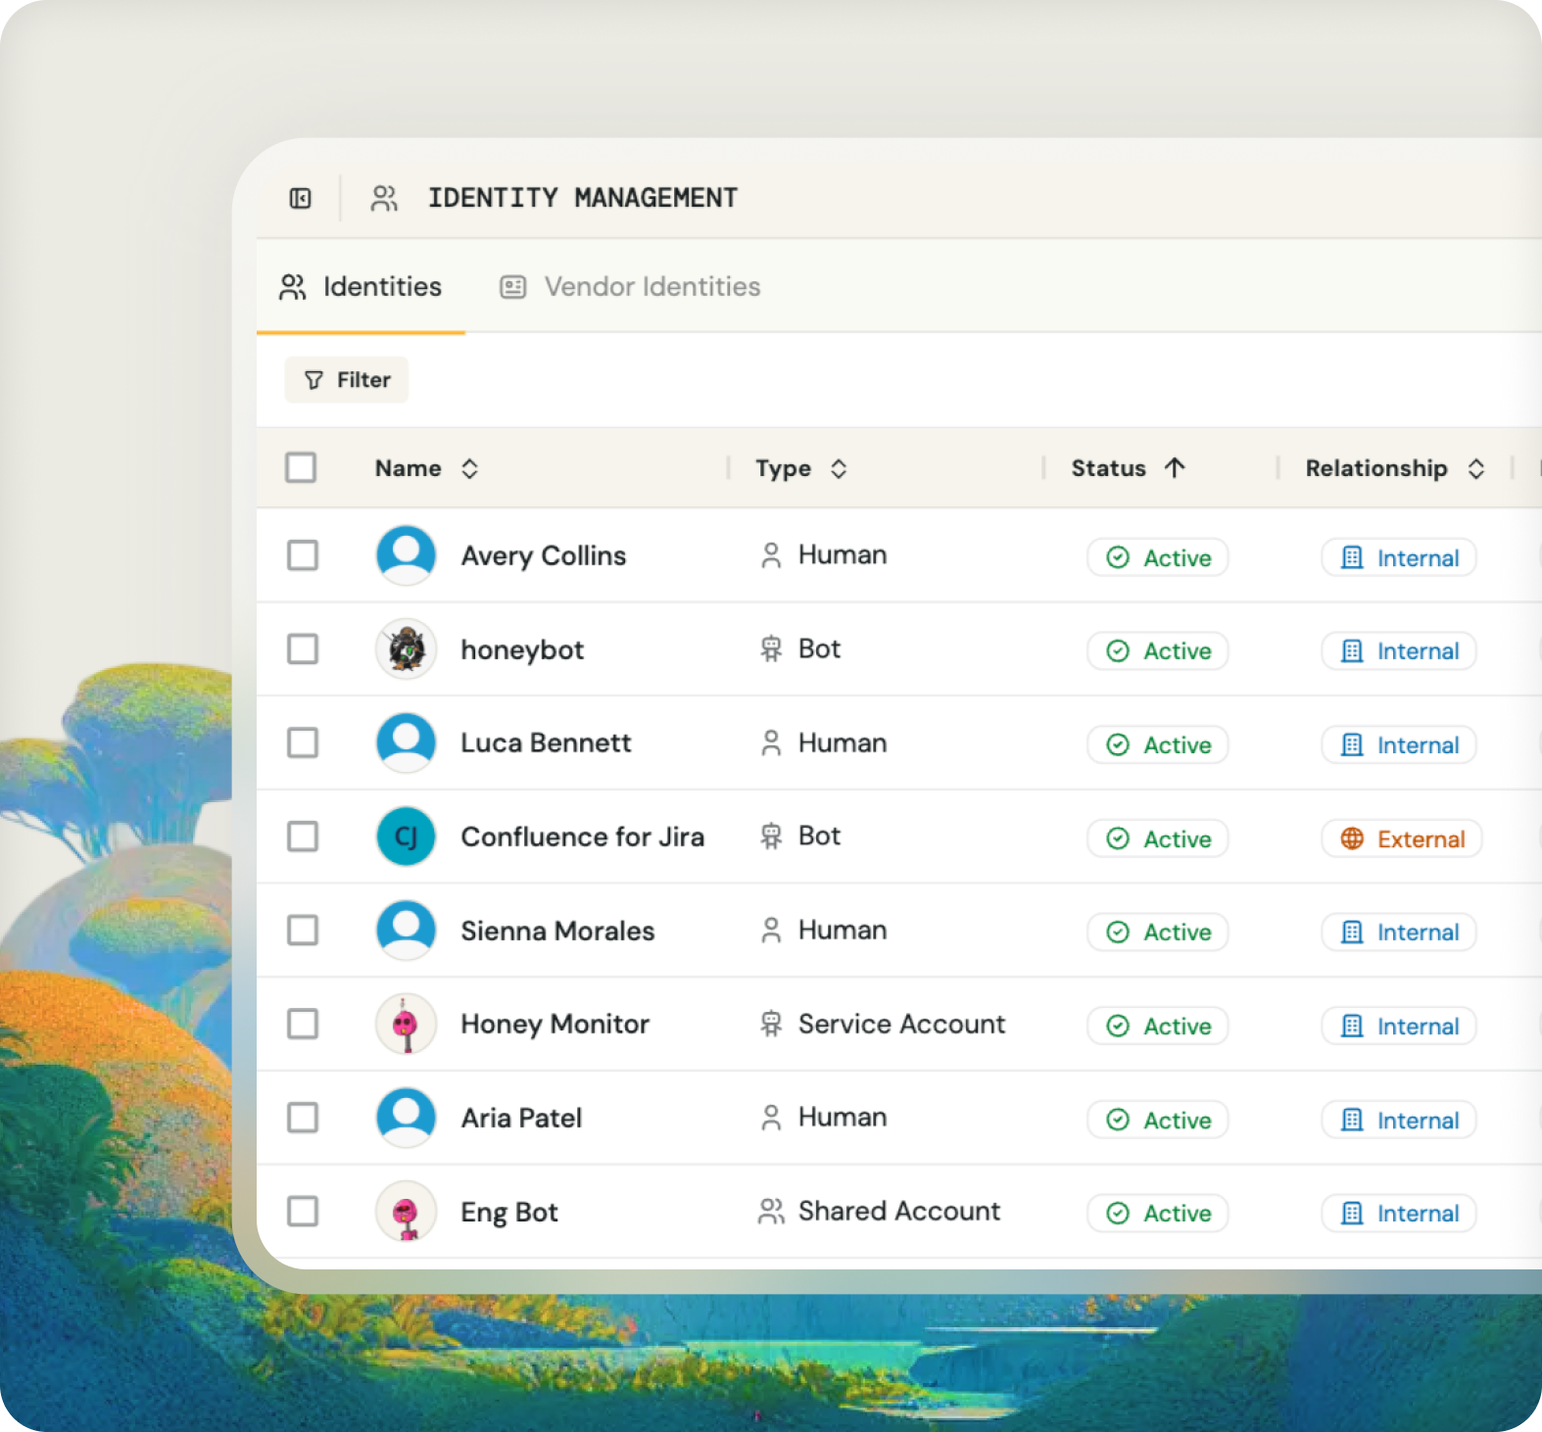Open Avery Collins identity name
The image size is (1542, 1432).
click(544, 556)
